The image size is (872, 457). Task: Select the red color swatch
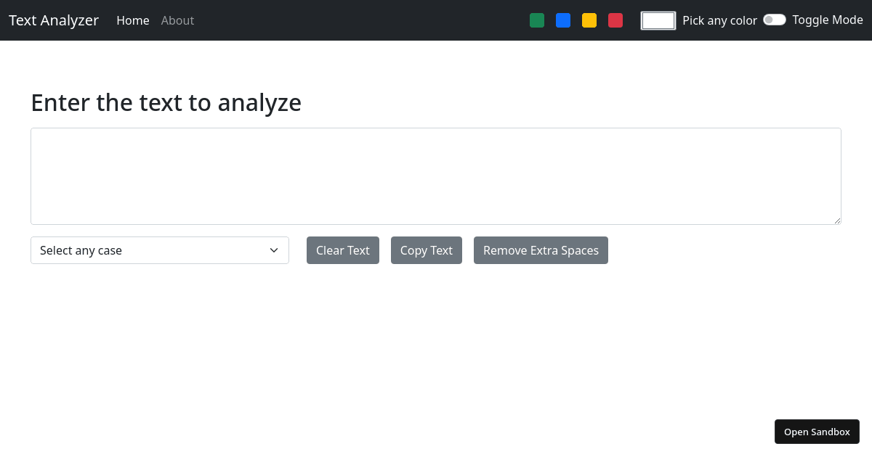pos(615,20)
